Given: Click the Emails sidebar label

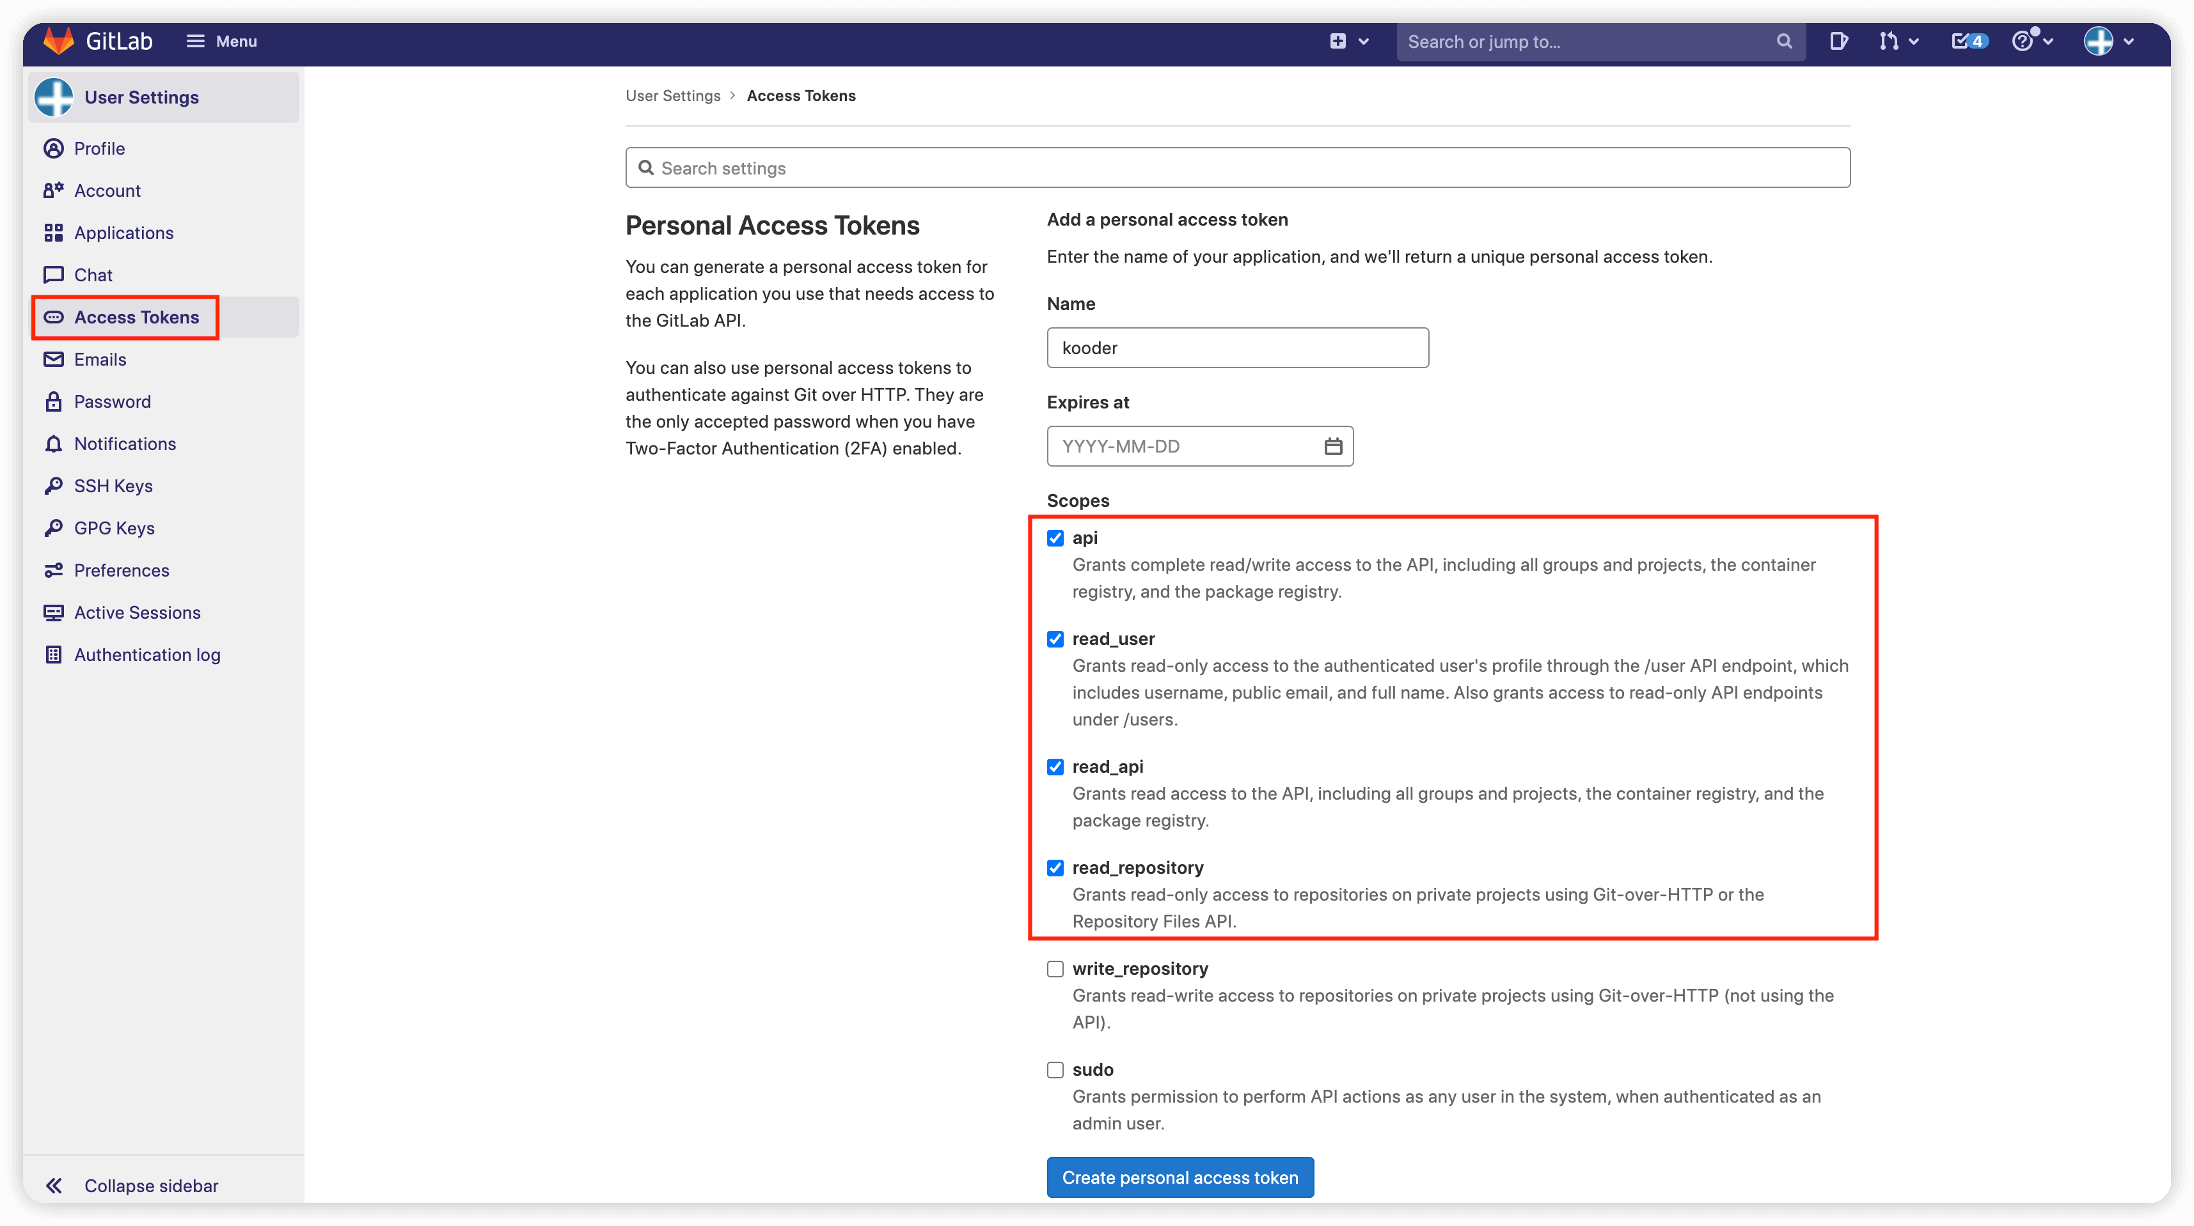Looking at the screenshot, I should pyautogui.click(x=100, y=359).
